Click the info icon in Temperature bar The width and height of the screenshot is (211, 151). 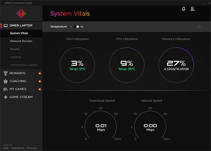(x=199, y=27)
